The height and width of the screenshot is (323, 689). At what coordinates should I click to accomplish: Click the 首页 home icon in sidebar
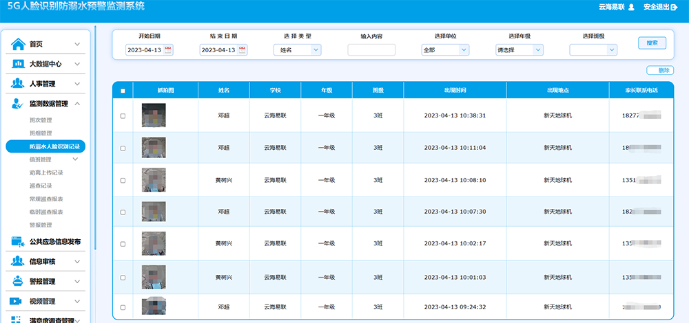[18, 44]
